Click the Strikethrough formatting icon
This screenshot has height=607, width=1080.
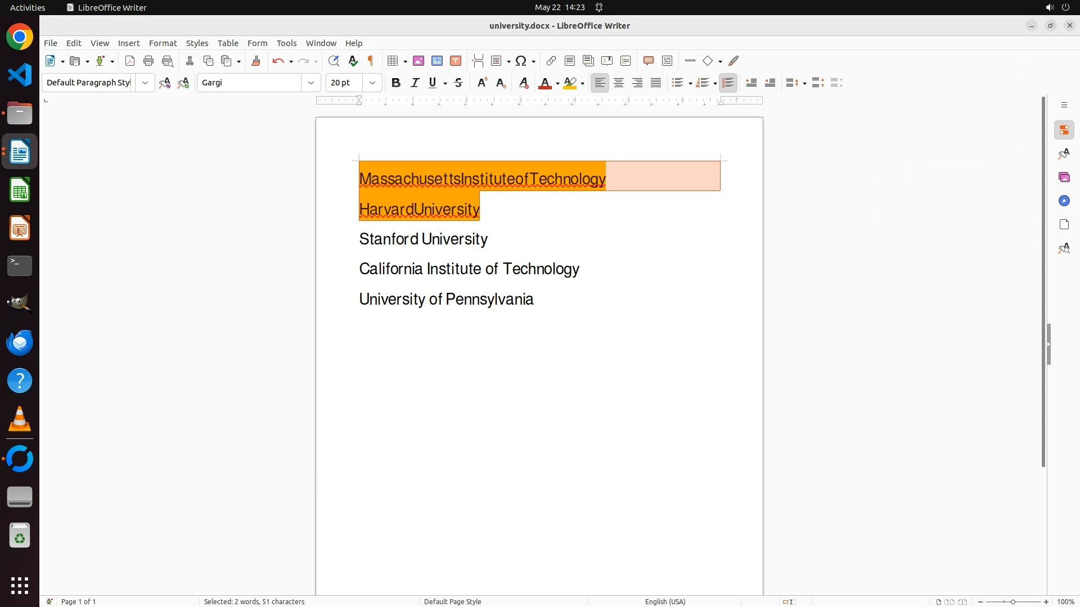458,83
